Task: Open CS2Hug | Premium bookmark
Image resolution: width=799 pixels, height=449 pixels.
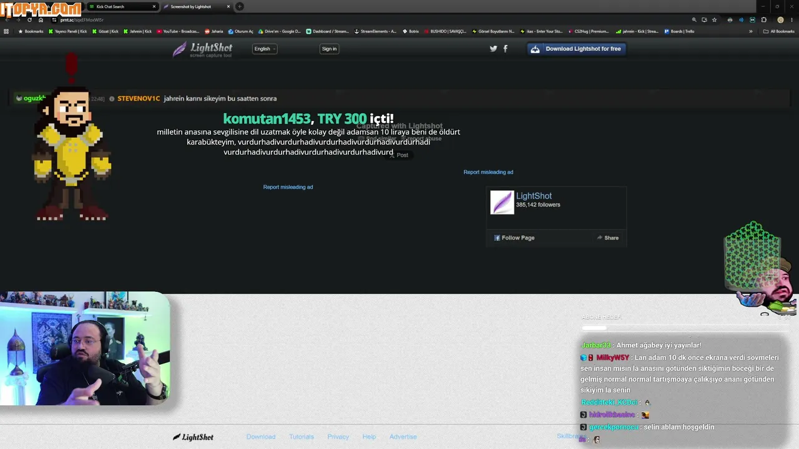Action: (589, 31)
